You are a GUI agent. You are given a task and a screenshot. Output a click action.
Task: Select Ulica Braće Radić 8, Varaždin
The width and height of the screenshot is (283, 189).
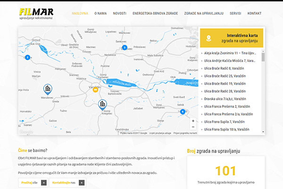coord(224,69)
